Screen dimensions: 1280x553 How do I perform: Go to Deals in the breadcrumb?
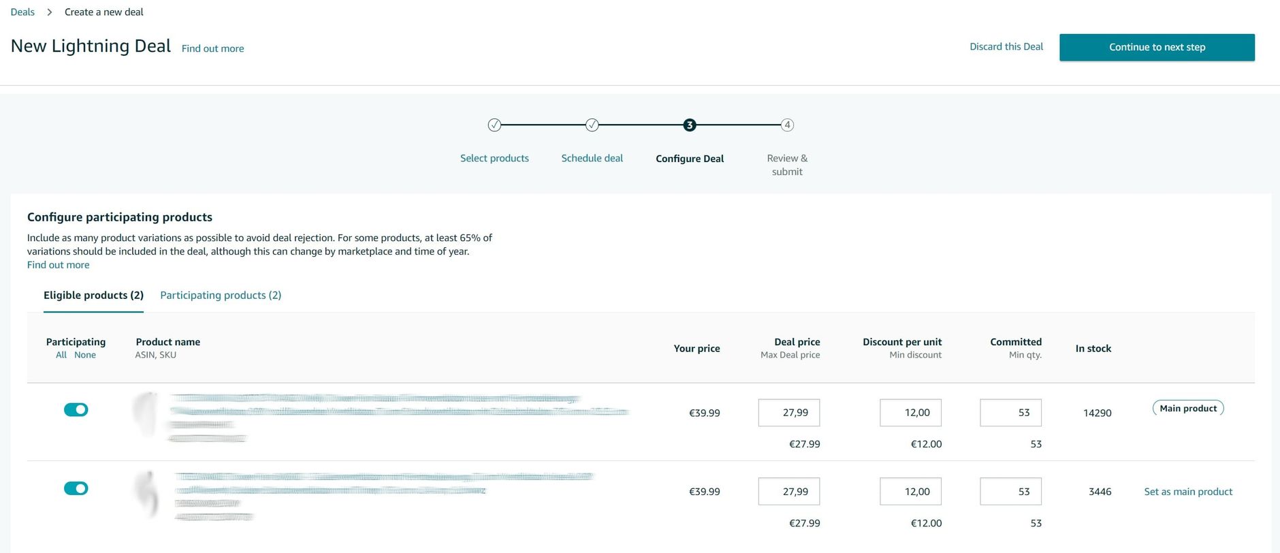pyautogui.click(x=22, y=12)
